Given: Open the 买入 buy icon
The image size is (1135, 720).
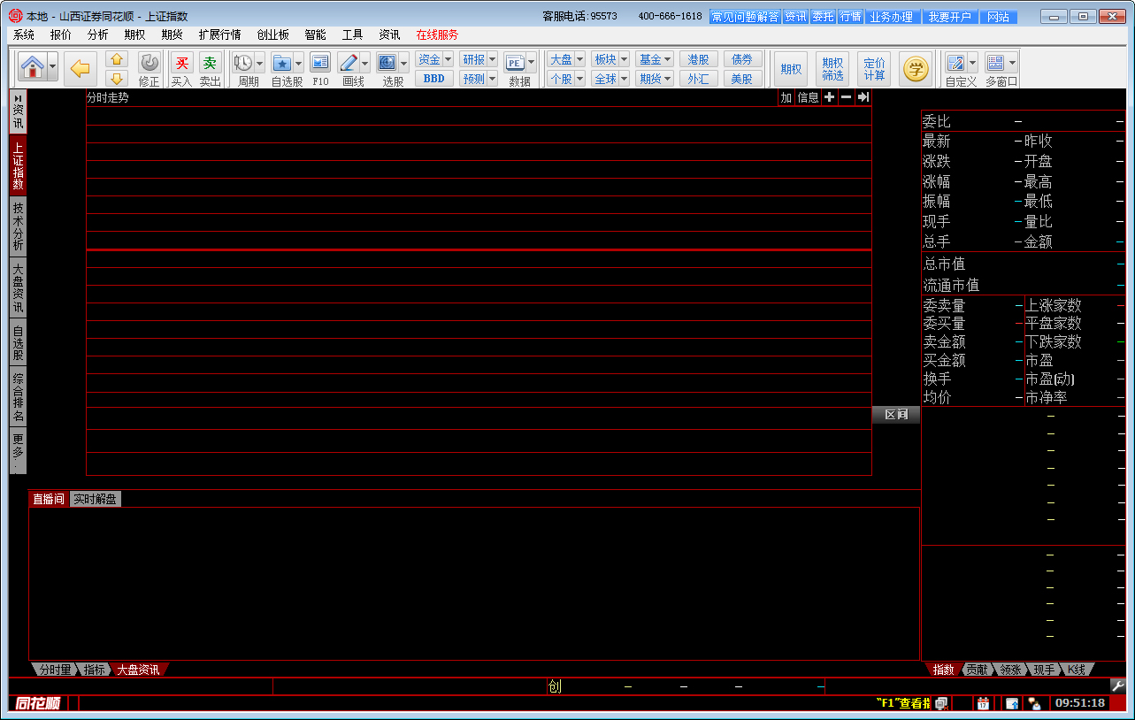Looking at the screenshot, I should tap(181, 63).
